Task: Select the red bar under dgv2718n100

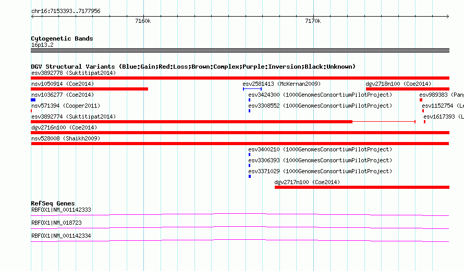Action: point(408,89)
